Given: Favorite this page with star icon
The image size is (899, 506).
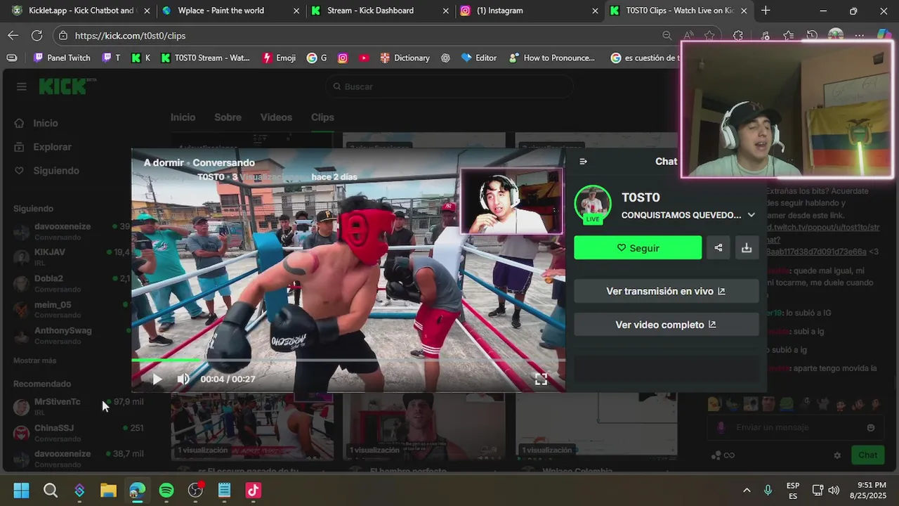Looking at the screenshot, I should coord(710,35).
